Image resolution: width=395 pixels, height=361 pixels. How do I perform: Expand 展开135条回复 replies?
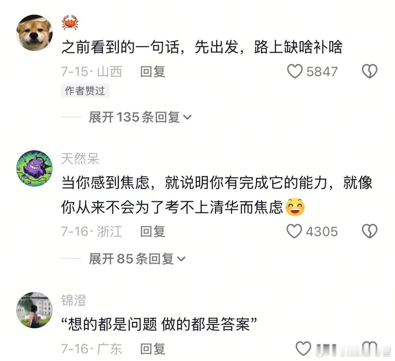[x=140, y=117]
